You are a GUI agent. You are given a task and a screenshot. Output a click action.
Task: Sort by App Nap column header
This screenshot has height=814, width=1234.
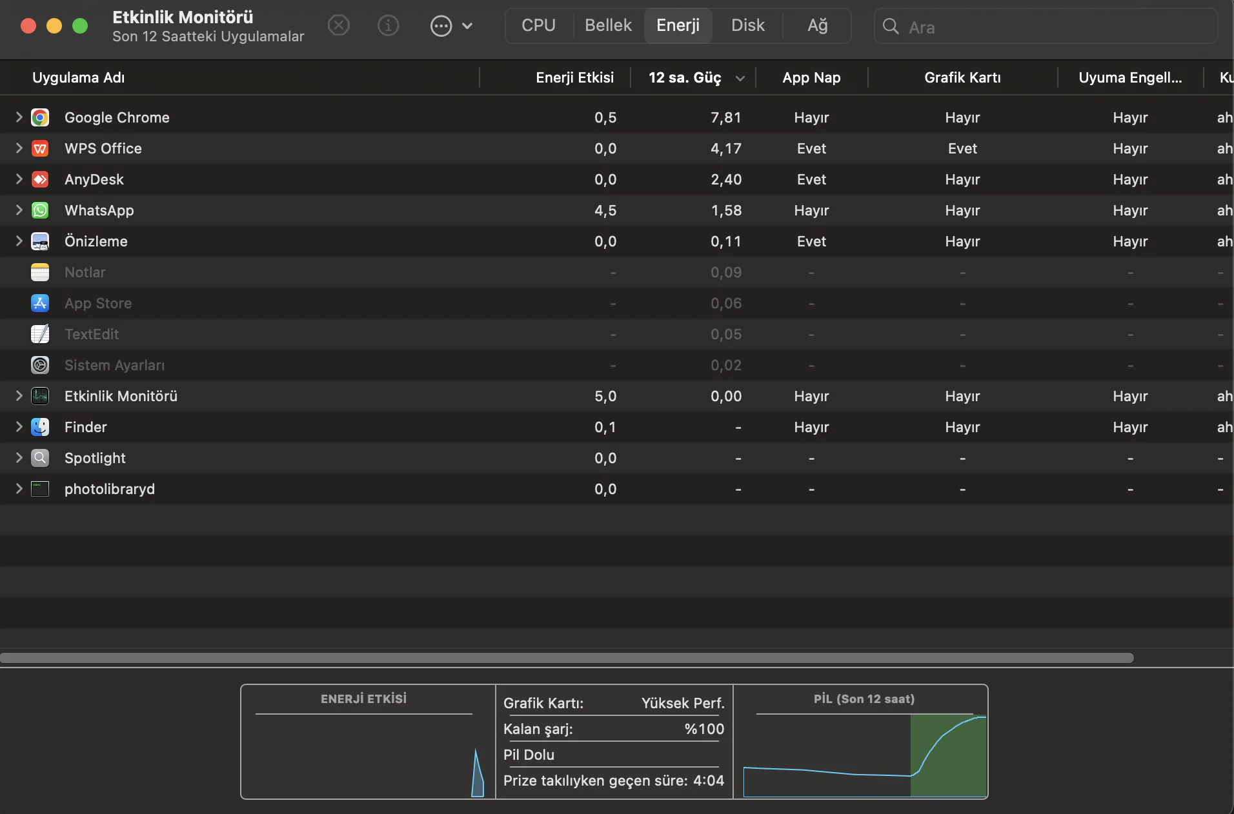[811, 78]
